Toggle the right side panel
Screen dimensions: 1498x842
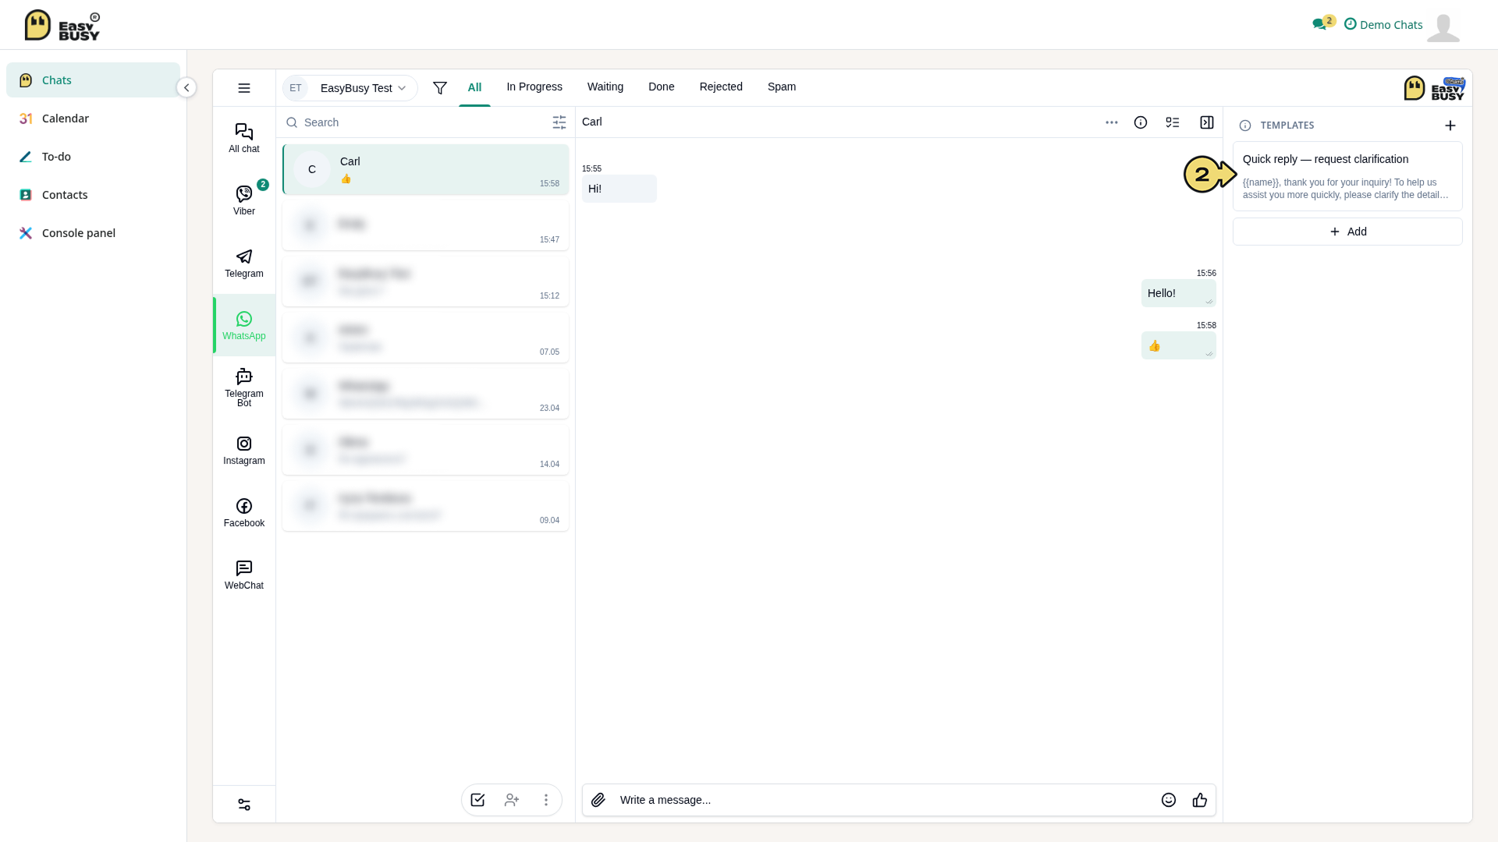pyautogui.click(x=1207, y=122)
